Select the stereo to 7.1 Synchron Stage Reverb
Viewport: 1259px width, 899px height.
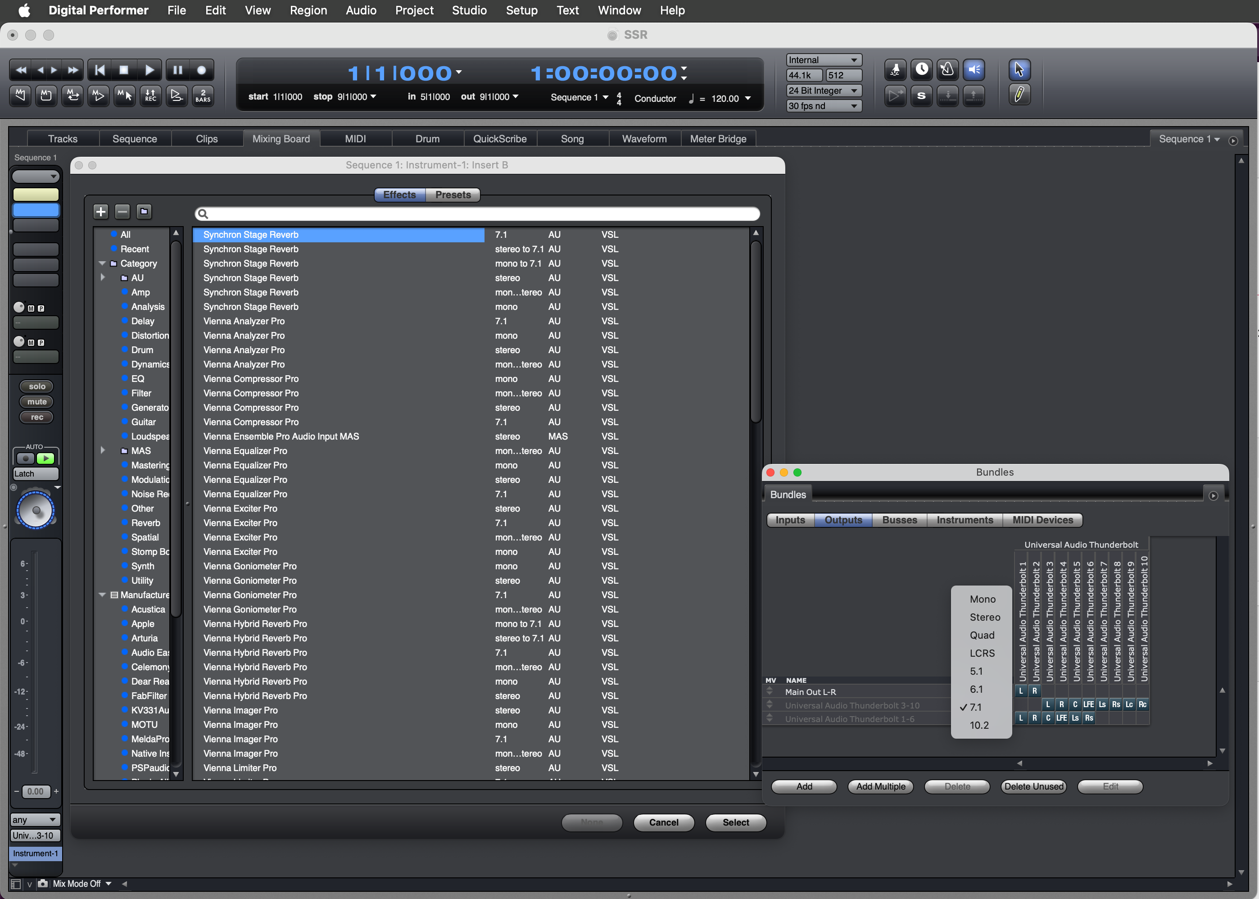point(471,249)
